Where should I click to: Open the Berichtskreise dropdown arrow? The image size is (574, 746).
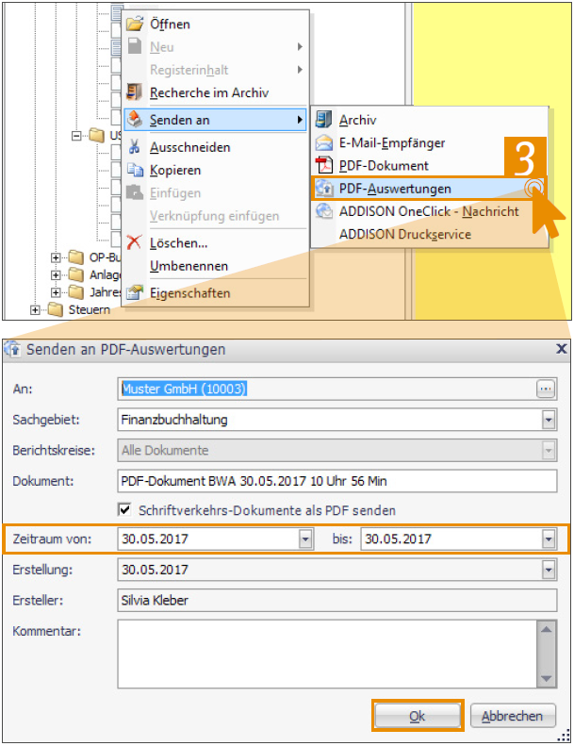[x=549, y=450]
